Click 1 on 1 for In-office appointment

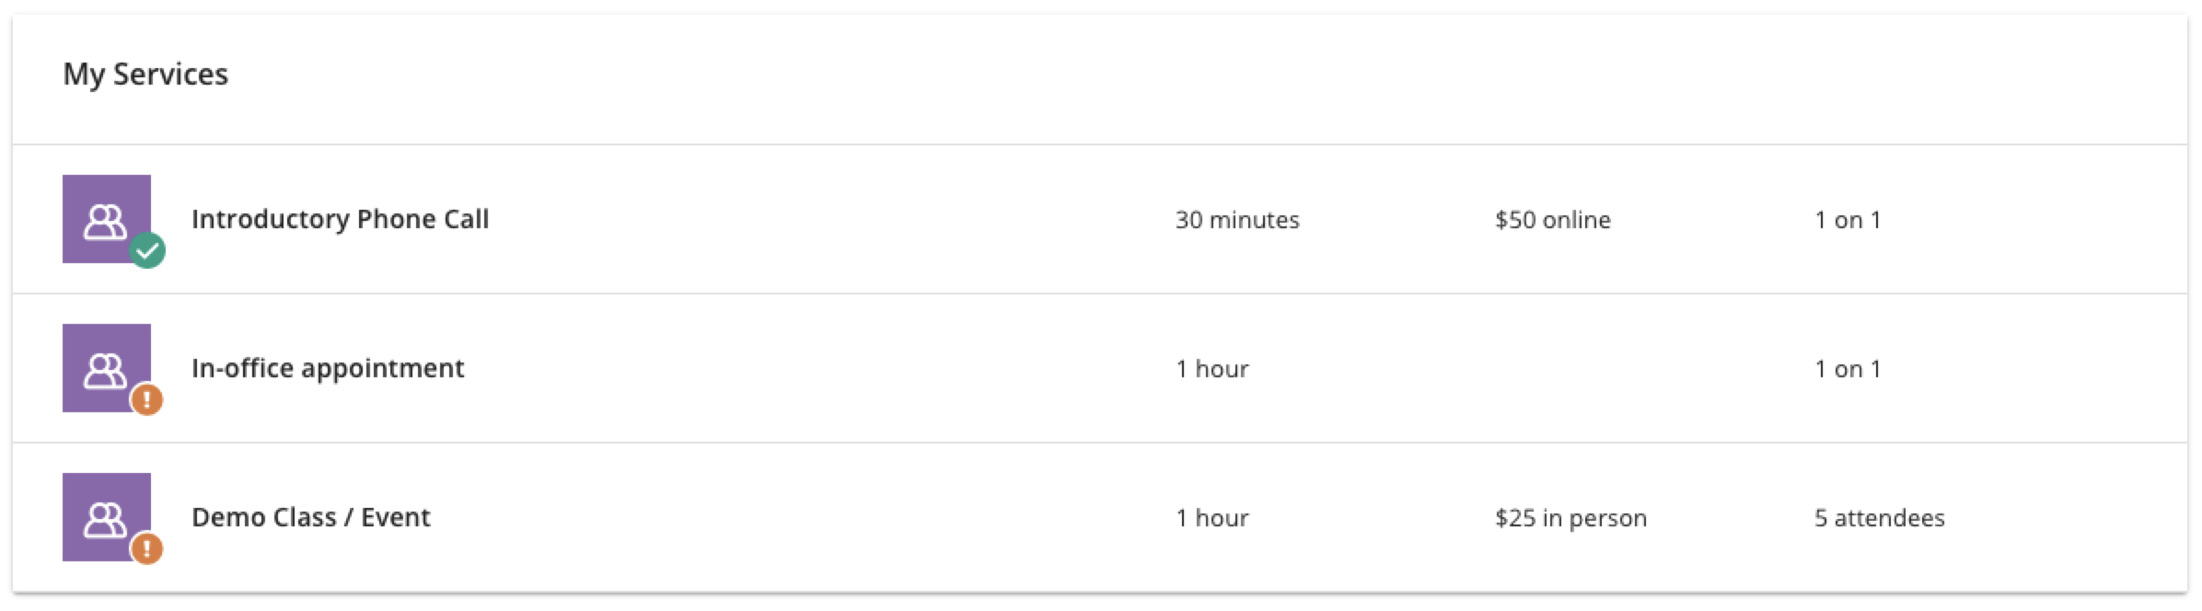click(x=1848, y=369)
